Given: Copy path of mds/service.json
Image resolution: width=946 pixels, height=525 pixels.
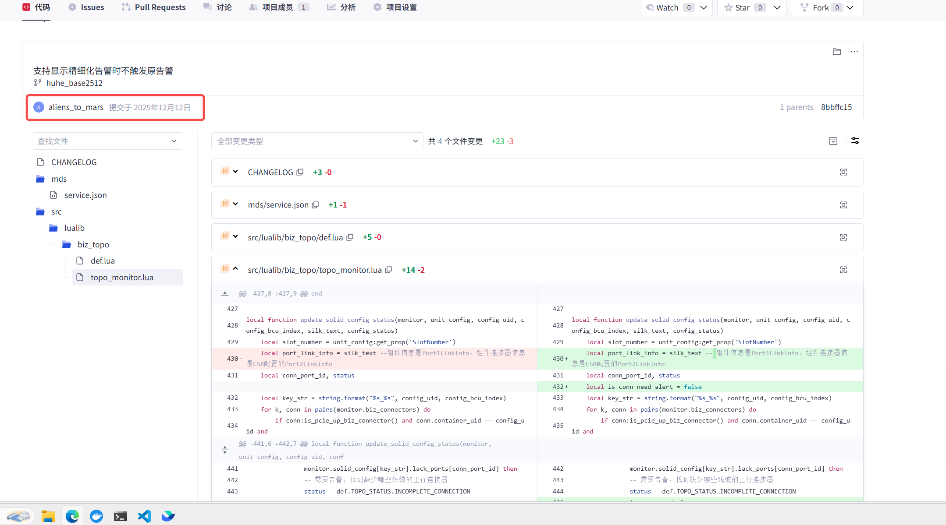Looking at the screenshot, I should tap(315, 205).
